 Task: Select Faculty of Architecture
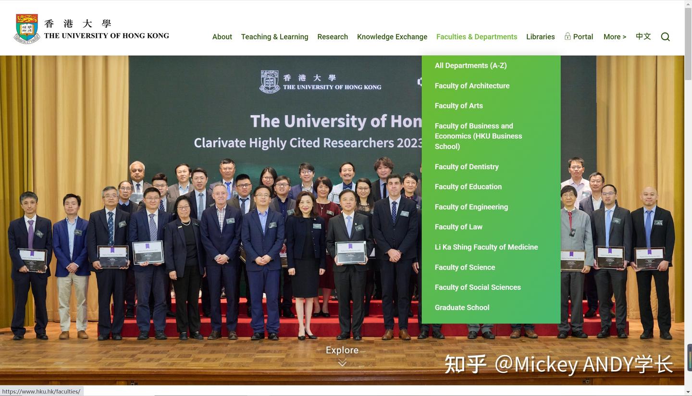(472, 86)
